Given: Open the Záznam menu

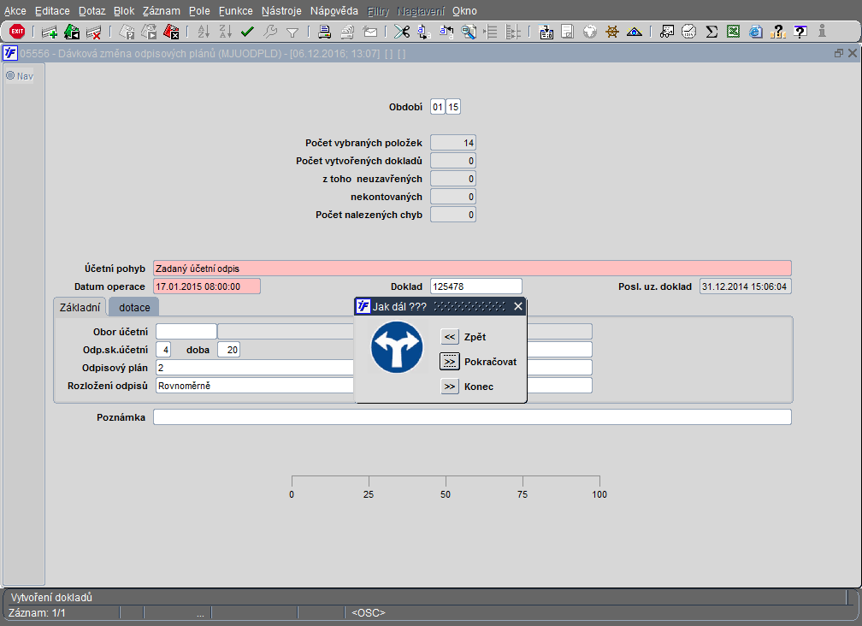Looking at the screenshot, I should [161, 11].
